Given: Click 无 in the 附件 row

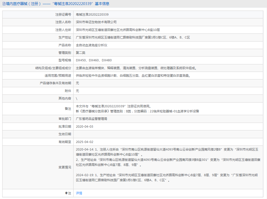Looking at the screenshot, I should 77,91.
